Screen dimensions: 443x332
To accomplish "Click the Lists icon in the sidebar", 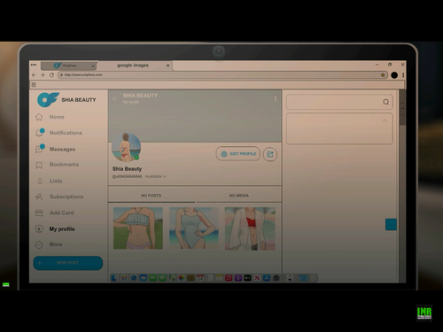I will coord(40,181).
